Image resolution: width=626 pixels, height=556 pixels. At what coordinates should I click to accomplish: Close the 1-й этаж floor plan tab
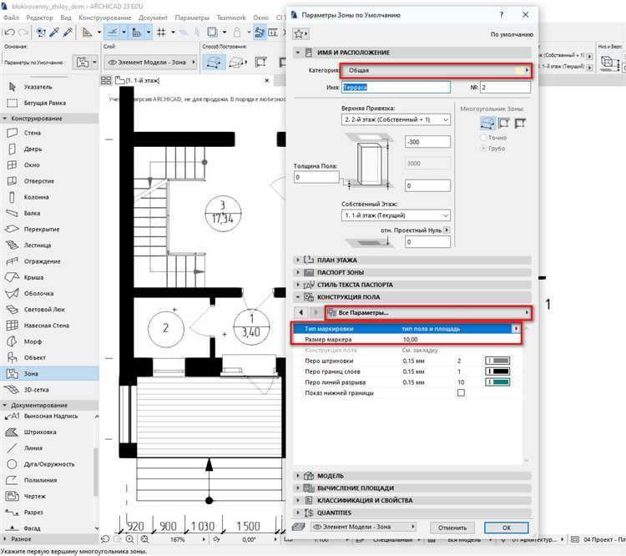[267, 80]
